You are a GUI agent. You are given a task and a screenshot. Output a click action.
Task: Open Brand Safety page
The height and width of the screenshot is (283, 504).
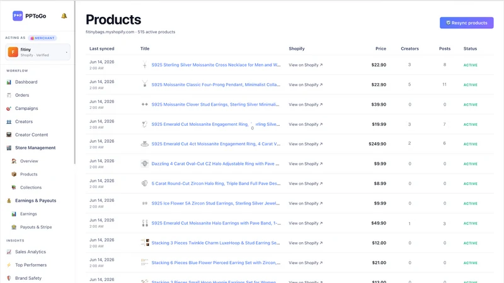pyautogui.click(x=28, y=278)
